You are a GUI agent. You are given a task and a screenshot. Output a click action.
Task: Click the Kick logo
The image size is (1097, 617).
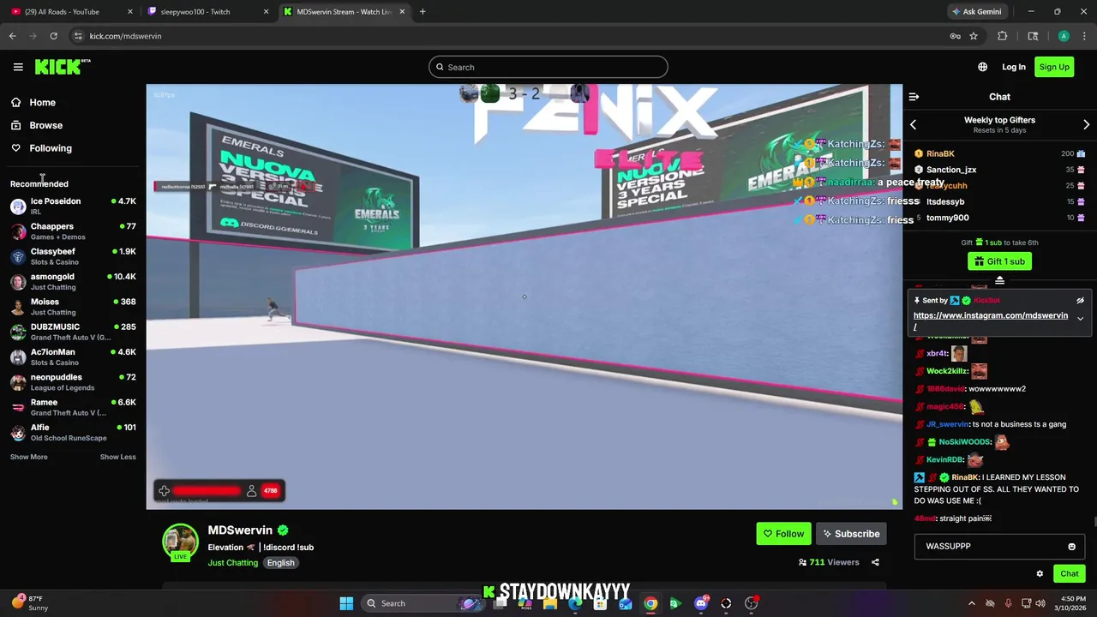(63, 67)
